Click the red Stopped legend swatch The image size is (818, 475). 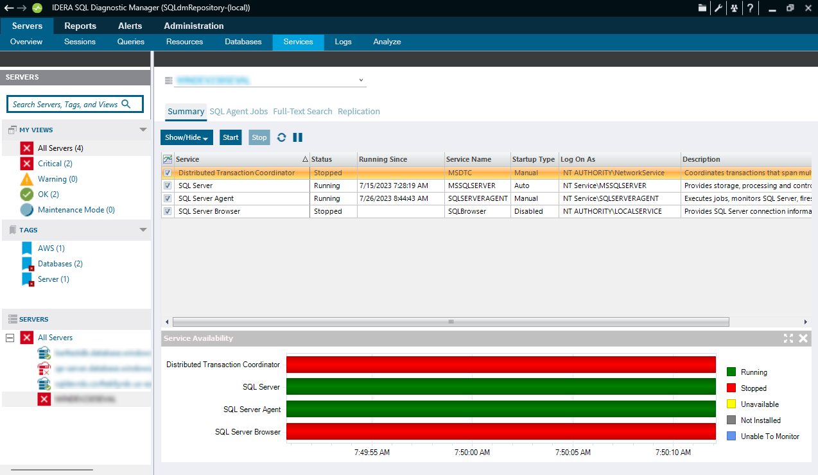click(x=731, y=388)
